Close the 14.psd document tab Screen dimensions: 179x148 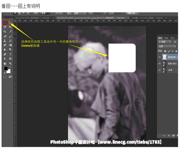(x=54, y=18)
